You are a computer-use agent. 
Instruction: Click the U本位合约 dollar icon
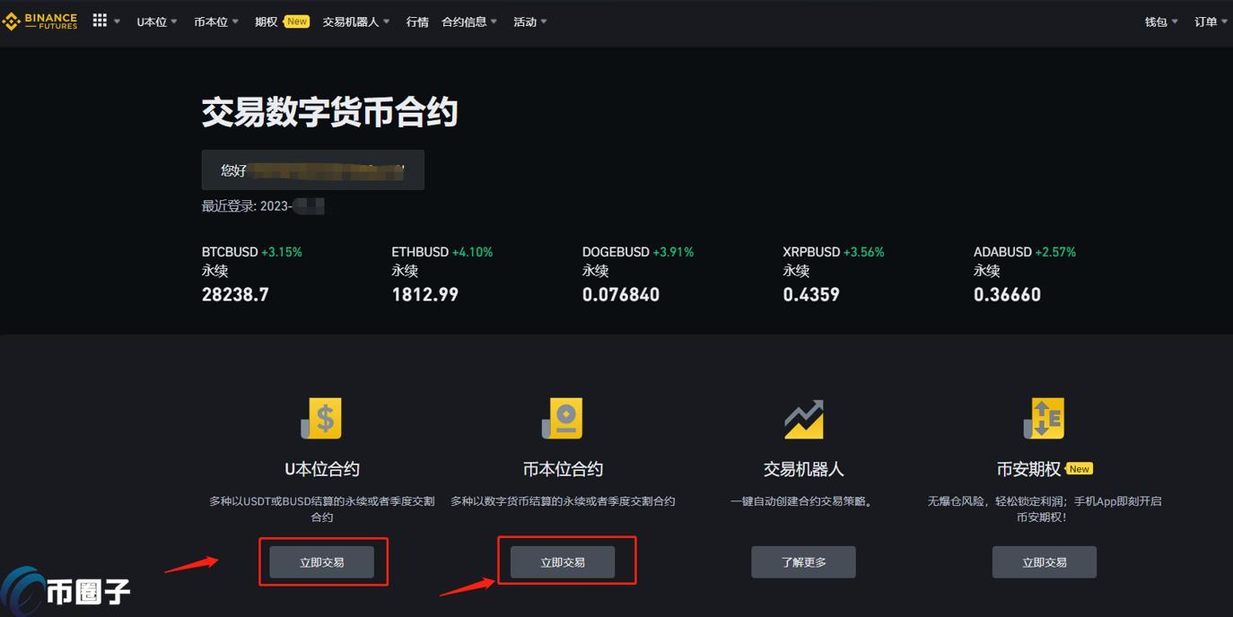(x=321, y=418)
